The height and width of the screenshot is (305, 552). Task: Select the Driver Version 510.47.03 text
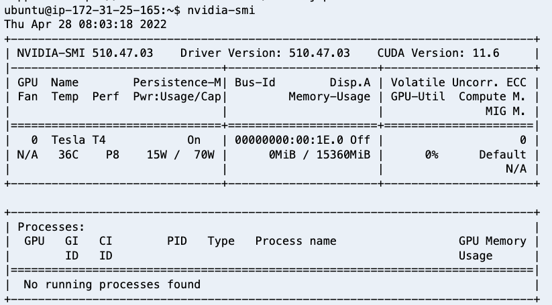pyautogui.click(x=265, y=53)
